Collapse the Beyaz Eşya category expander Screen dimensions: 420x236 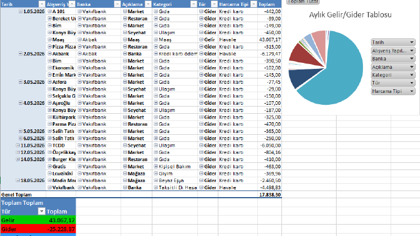tap(156, 180)
